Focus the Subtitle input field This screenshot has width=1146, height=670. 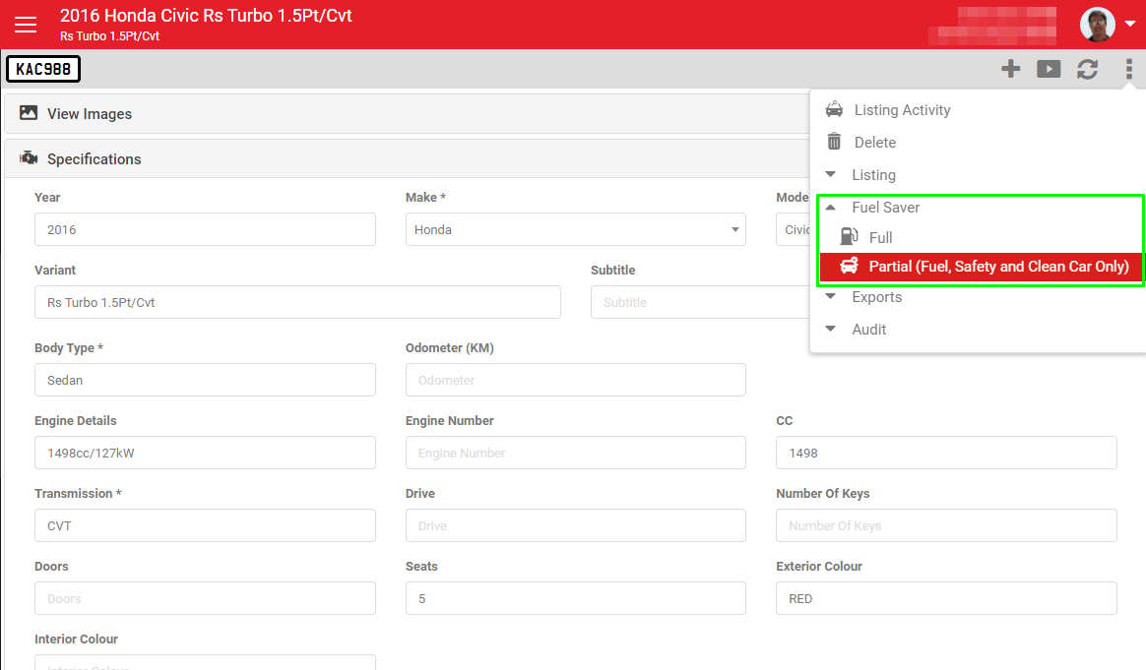tap(700, 302)
